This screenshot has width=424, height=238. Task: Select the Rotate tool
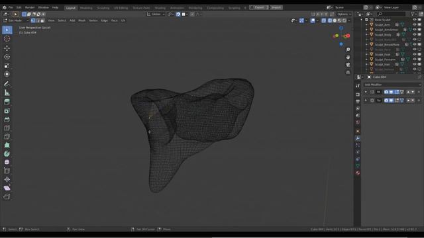7,57
